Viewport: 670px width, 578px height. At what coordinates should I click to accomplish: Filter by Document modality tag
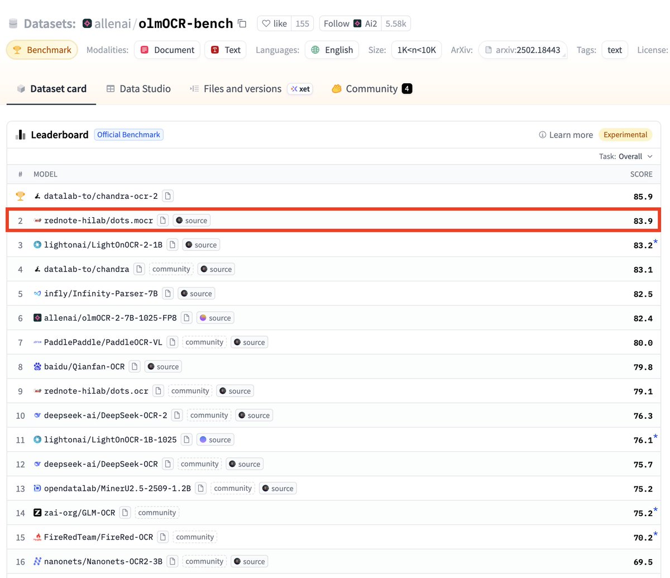[x=167, y=50]
